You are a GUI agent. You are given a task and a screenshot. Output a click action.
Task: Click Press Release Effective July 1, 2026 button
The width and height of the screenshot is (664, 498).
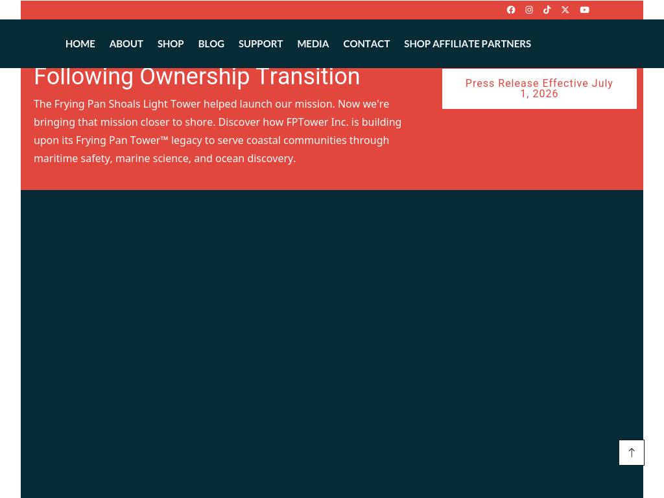539,88
